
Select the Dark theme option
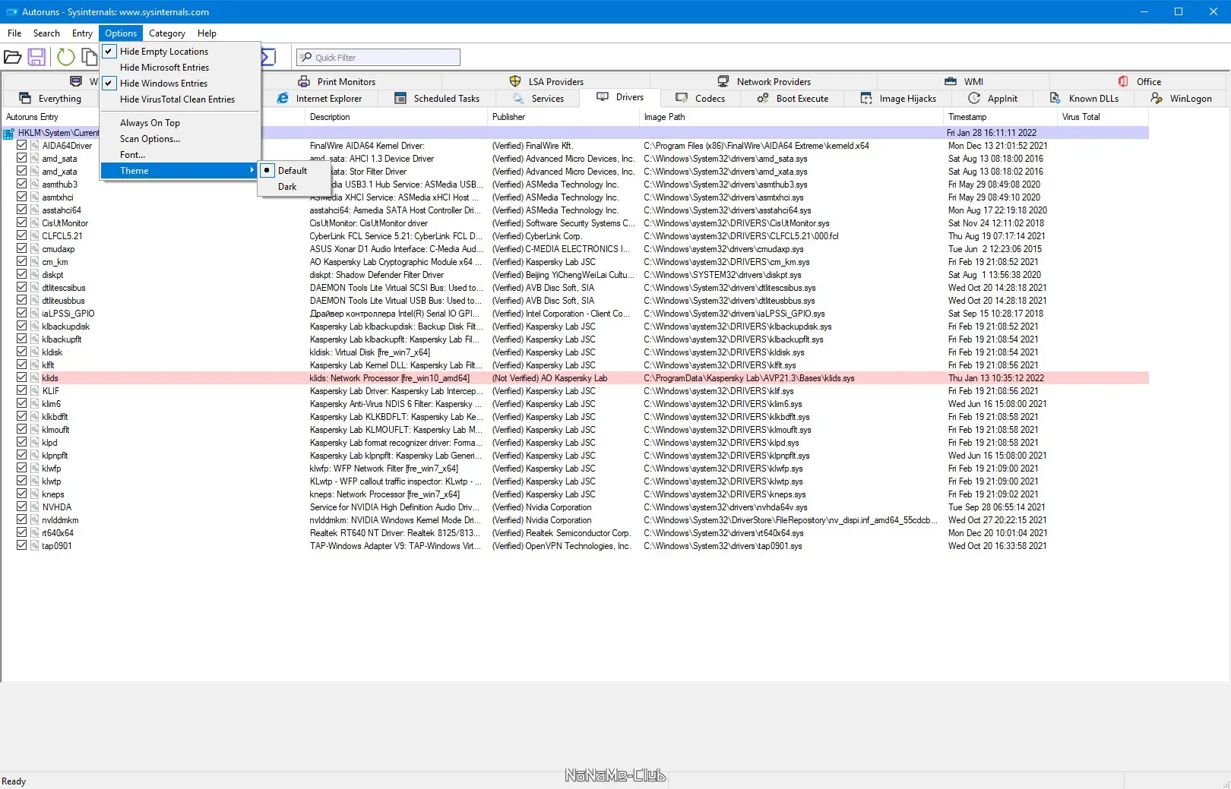(x=295, y=187)
